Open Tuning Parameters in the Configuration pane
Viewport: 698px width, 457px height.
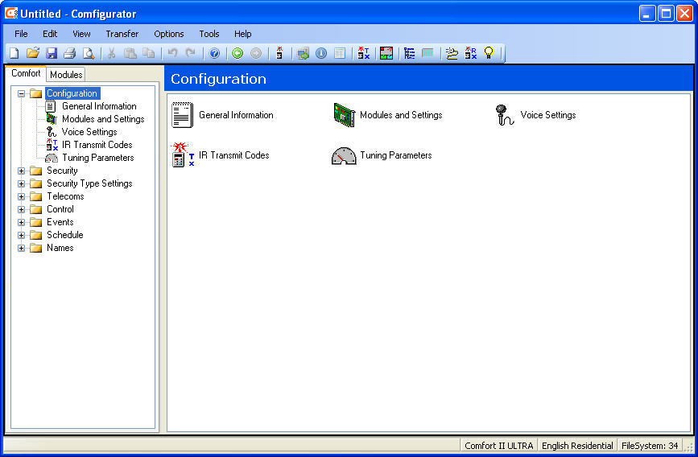pos(382,155)
